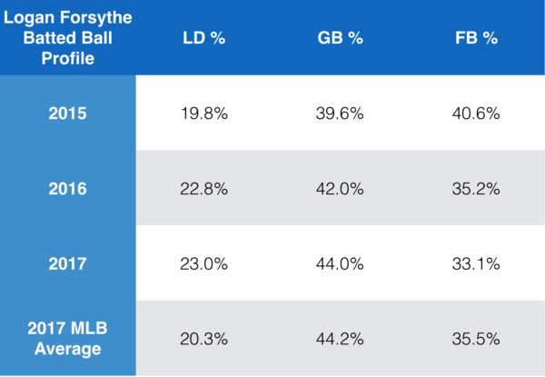Select the LD % column header
Screen dimensions: 545x377
[x=204, y=37]
